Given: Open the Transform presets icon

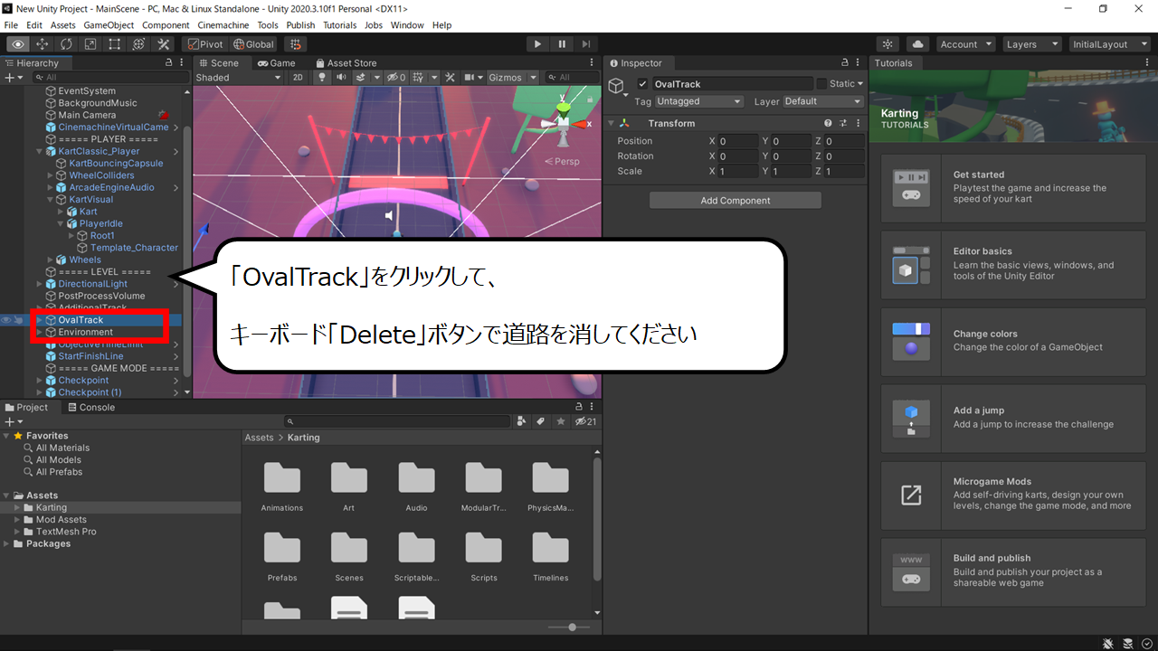Looking at the screenshot, I should [x=842, y=123].
